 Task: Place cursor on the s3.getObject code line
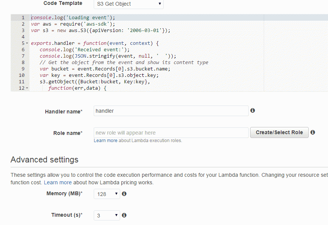(x=95, y=82)
